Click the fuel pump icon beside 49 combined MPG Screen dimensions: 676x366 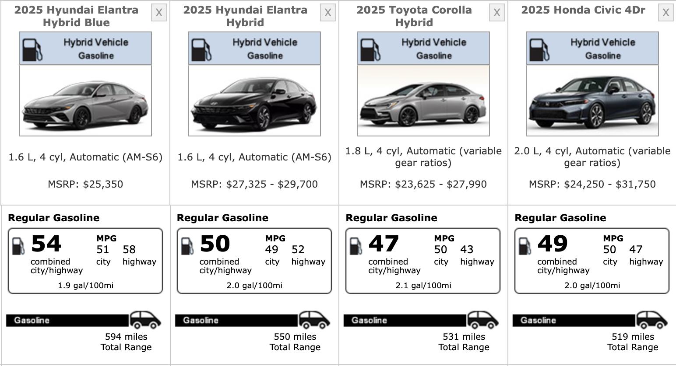tap(525, 246)
